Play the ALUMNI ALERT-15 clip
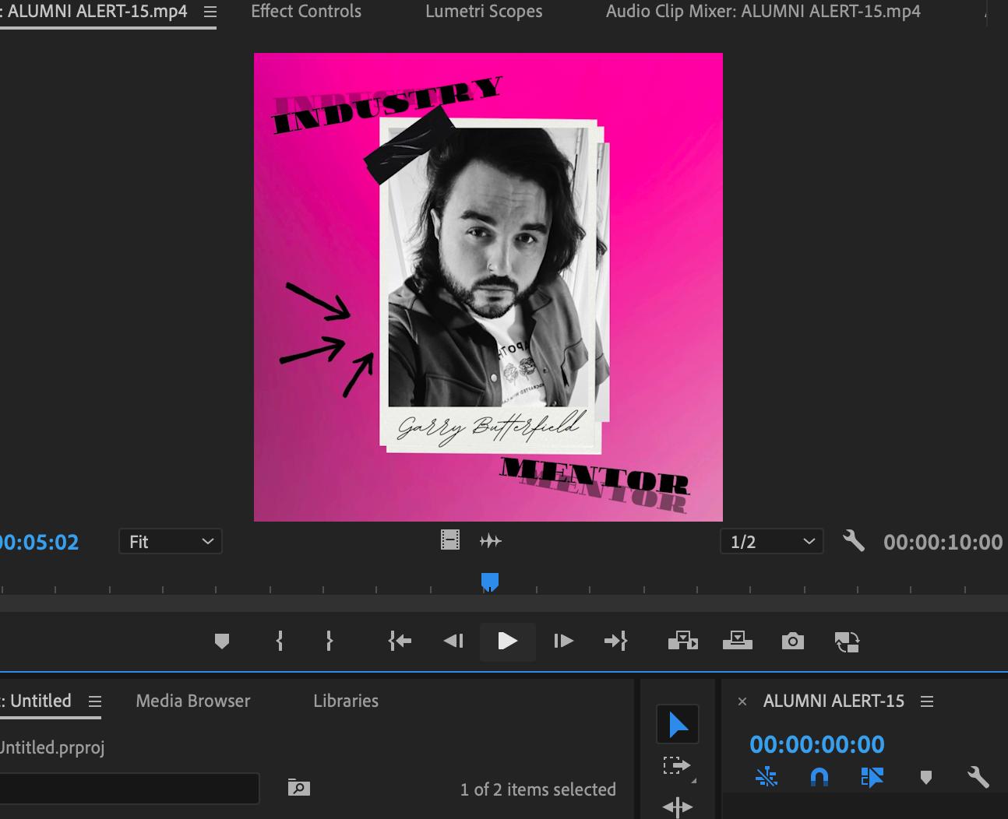 tap(507, 641)
